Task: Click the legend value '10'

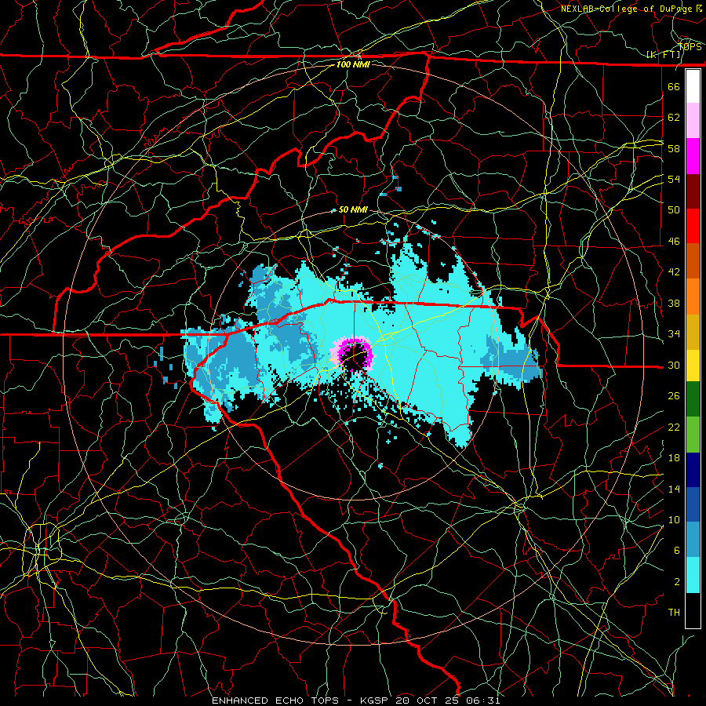Action: pos(674,519)
